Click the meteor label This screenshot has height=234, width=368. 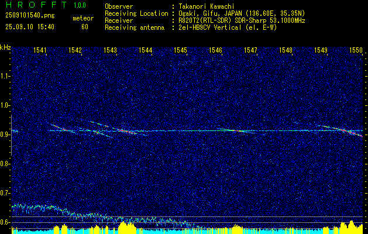click(83, 18)
